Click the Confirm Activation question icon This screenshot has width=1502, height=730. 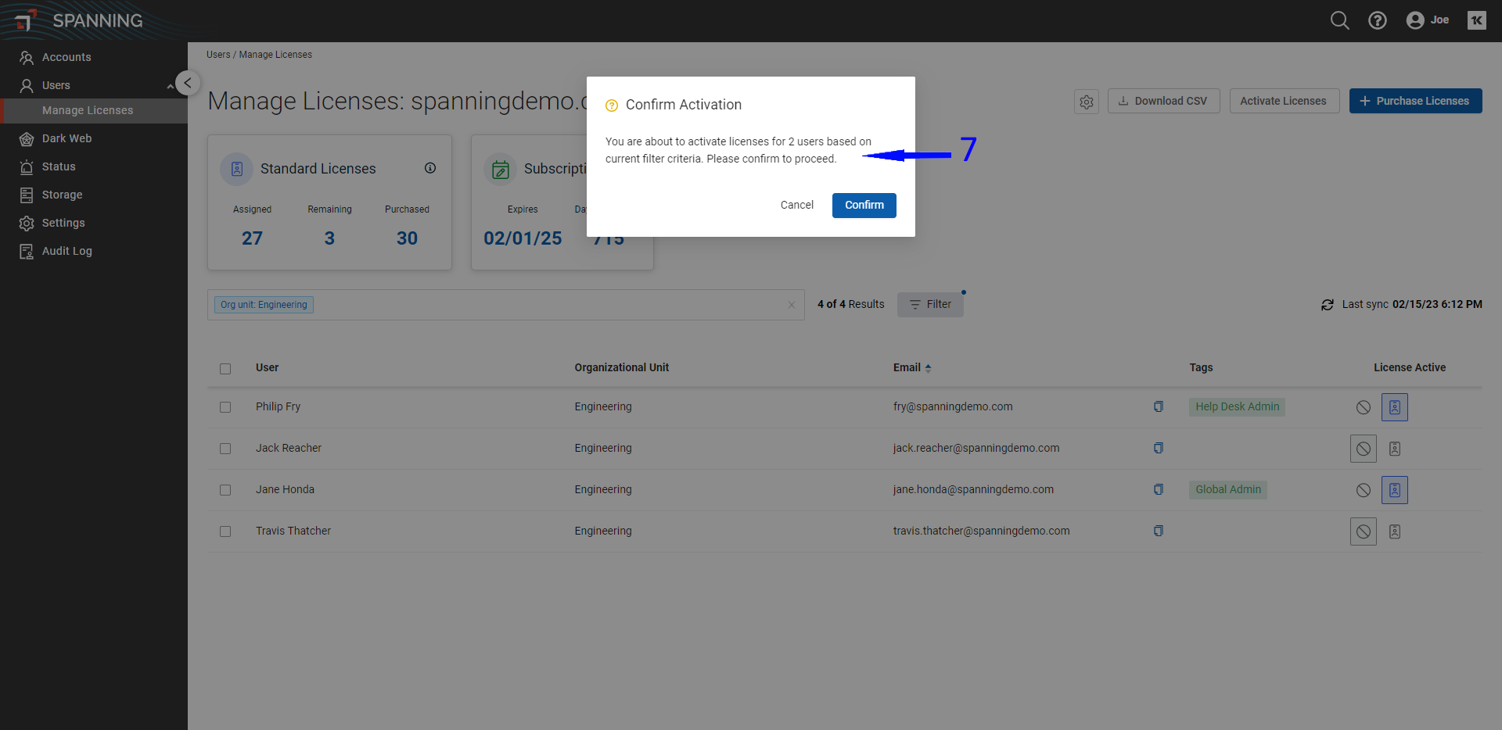point(612,106)
